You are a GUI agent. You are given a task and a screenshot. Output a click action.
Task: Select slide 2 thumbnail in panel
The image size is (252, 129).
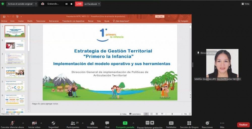click(x=15, y=45)
